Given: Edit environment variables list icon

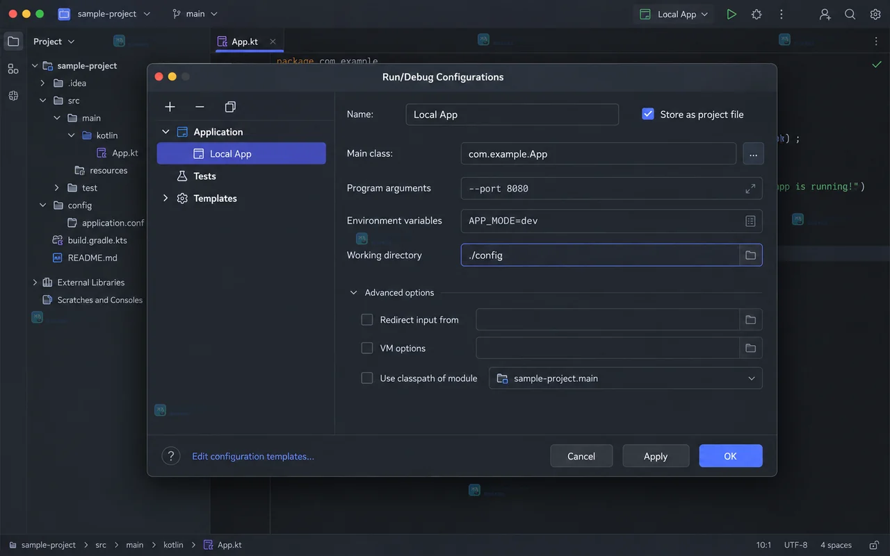Looking at the screenshot, I should click(750, 221).
